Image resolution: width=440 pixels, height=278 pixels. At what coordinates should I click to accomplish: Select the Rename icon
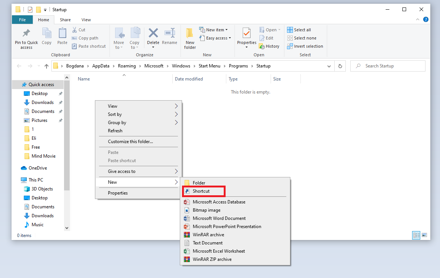(x=169, y=35)
